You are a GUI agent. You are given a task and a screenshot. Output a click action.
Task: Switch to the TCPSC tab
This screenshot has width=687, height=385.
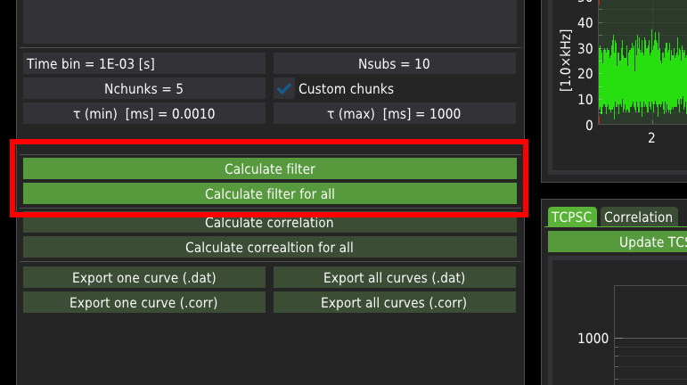[x=572, y=217]
